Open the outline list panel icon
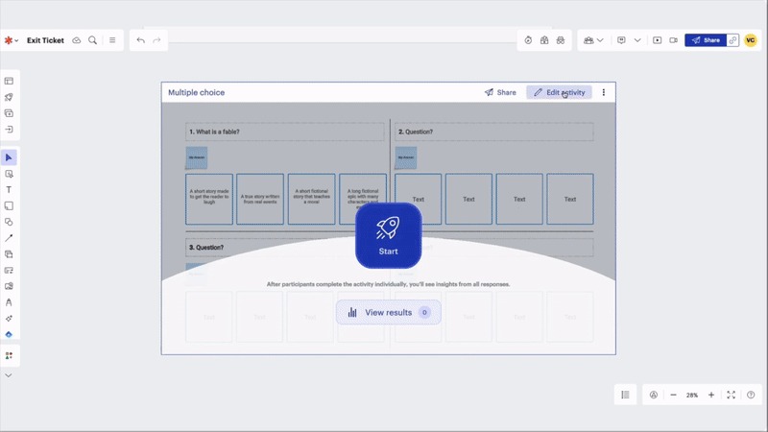 click(x=626, y=395)
